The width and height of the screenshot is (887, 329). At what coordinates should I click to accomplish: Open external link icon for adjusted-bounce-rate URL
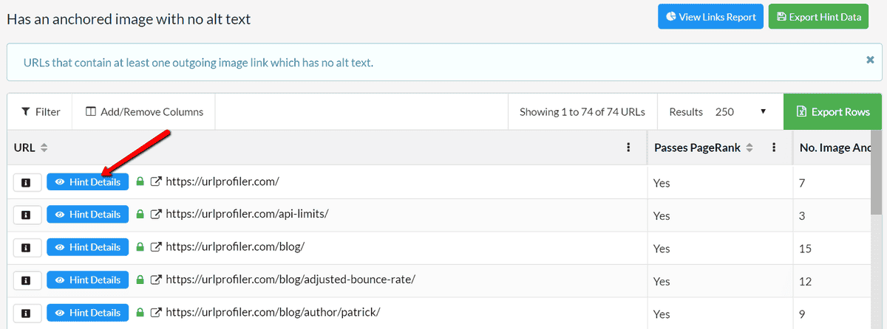click(156, 280)
